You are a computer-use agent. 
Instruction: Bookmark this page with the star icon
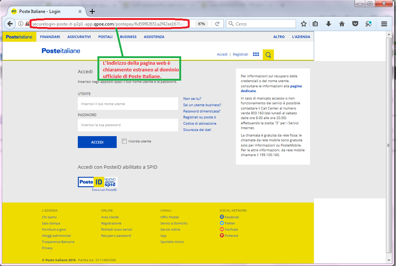303,24
